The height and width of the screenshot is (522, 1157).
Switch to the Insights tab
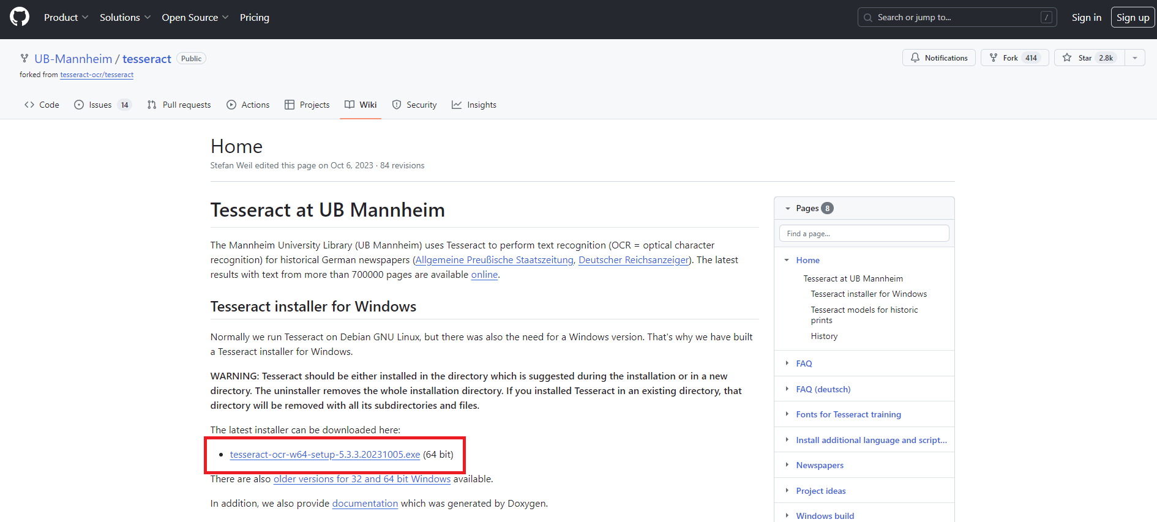point(474,105)
